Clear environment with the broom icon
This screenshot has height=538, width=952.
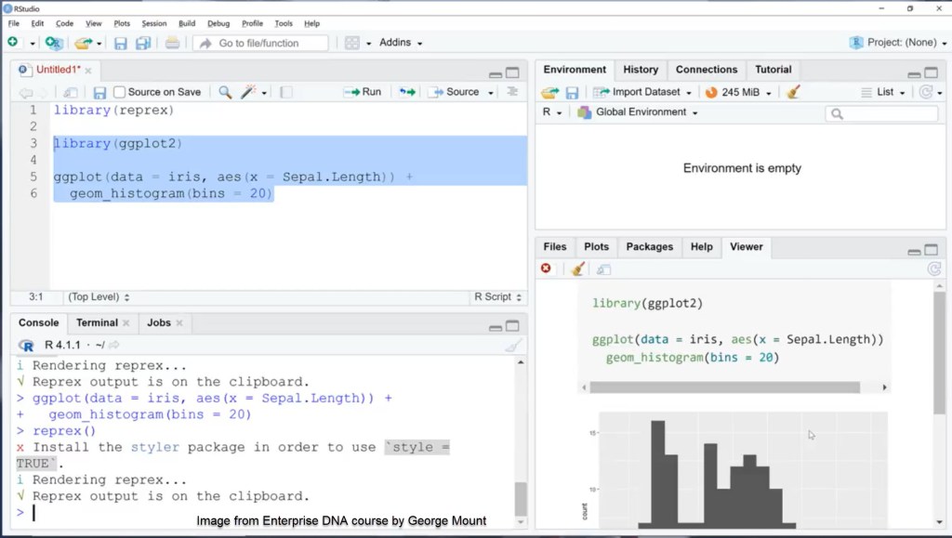click(793, 92)
